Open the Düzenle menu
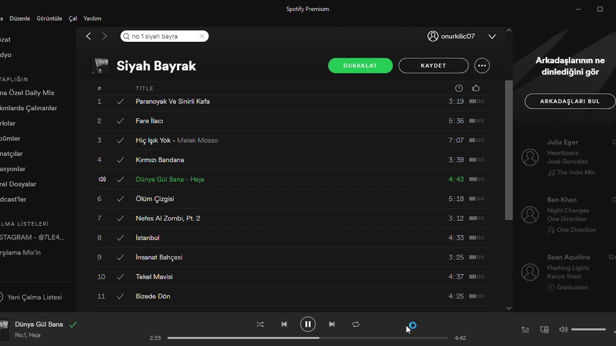 tap(20, 18)
